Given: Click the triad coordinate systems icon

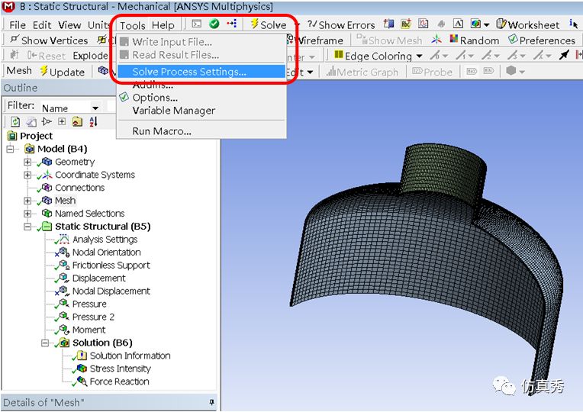Looking at the screenshot, I should [436, 40].
